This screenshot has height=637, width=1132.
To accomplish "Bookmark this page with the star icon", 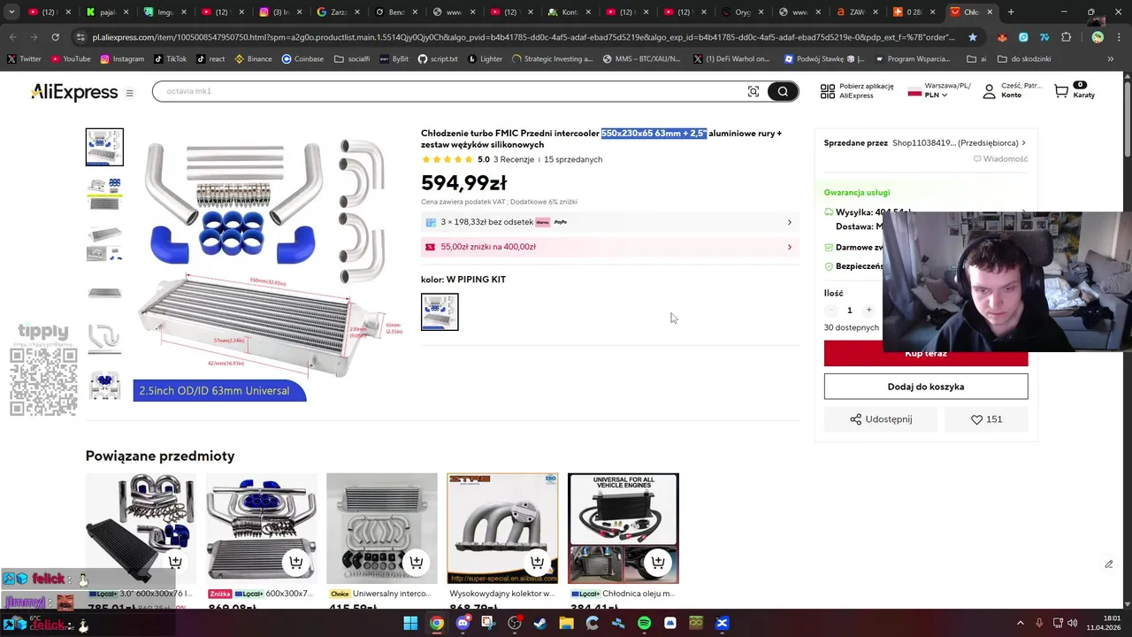I will 973,37.
